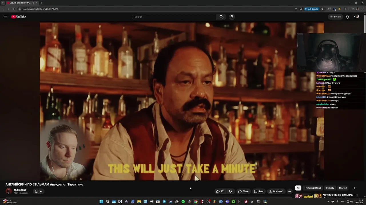Go to the YouTube home logo

19,17
